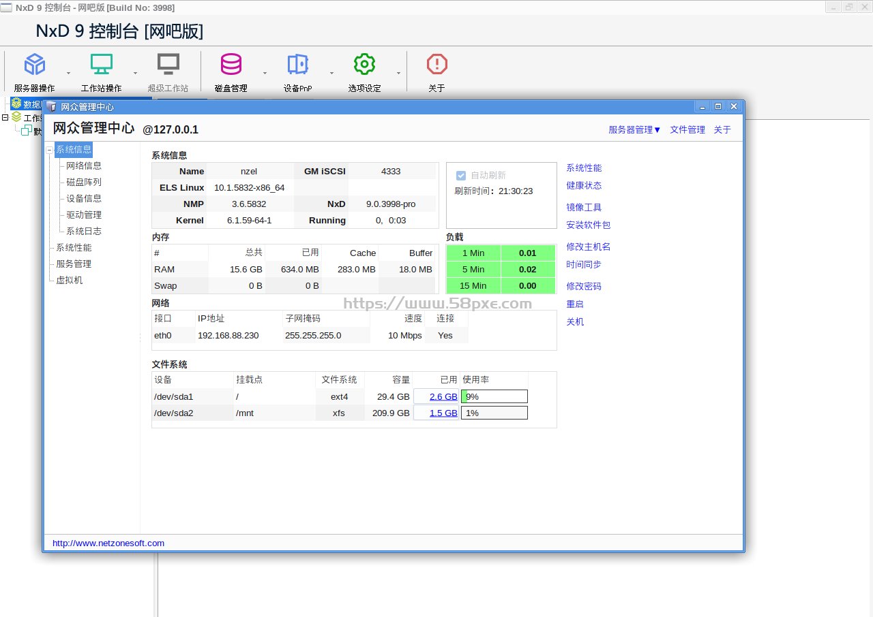Screen dimensions: 873x617
Task: Click the 9% usage bar for /dev/sda1
Action: [x=494, y=396]
